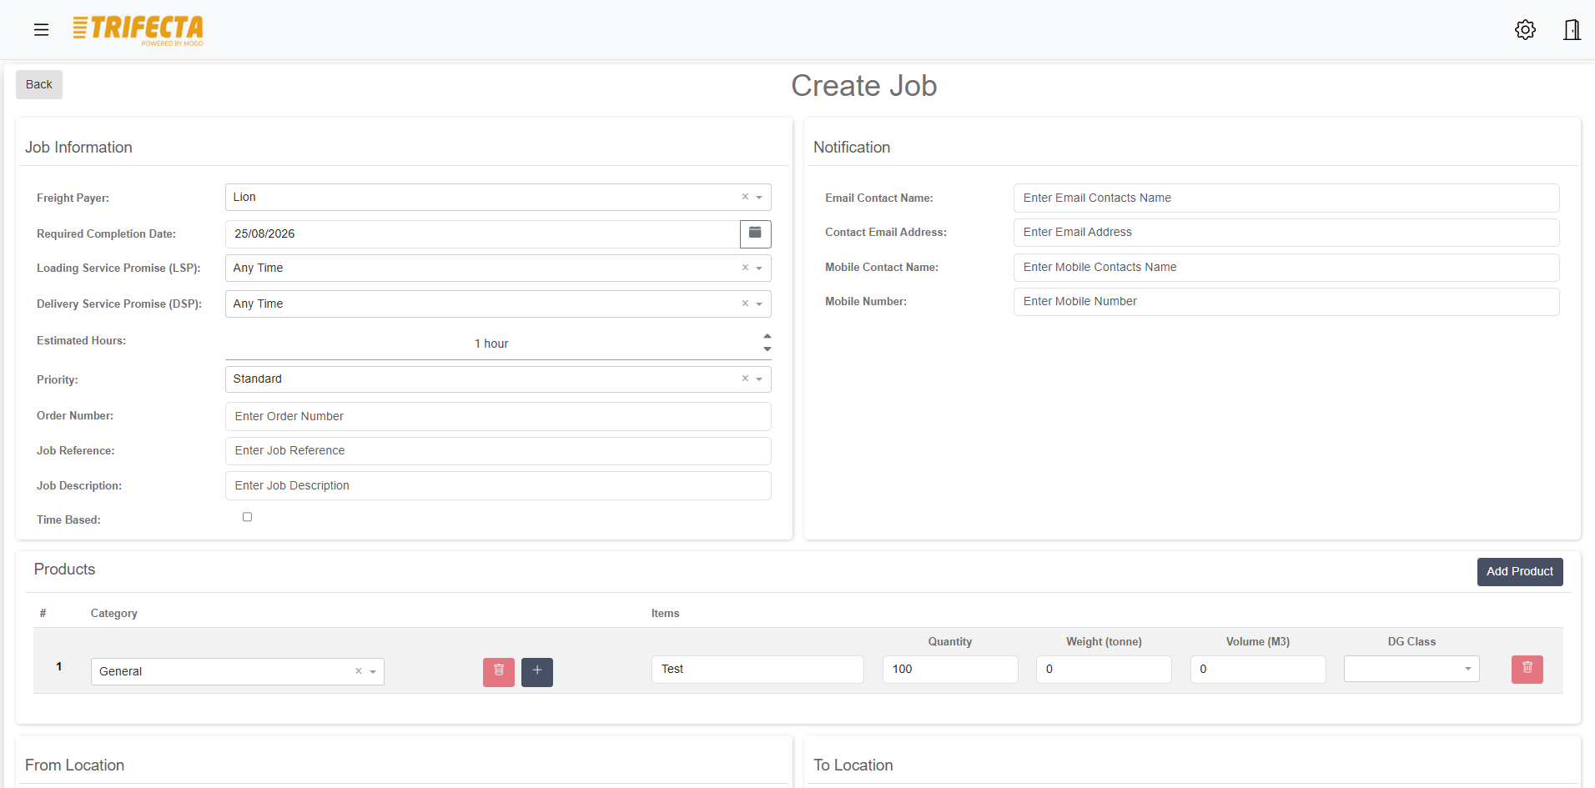Clear the Loading Service Promise selection
Viewport: 1595px width, 788px height.
click(x=745, y=268)
